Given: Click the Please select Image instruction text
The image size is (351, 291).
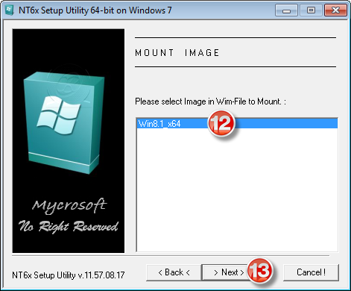Looking at the screenshot, I should coord(210,101).
